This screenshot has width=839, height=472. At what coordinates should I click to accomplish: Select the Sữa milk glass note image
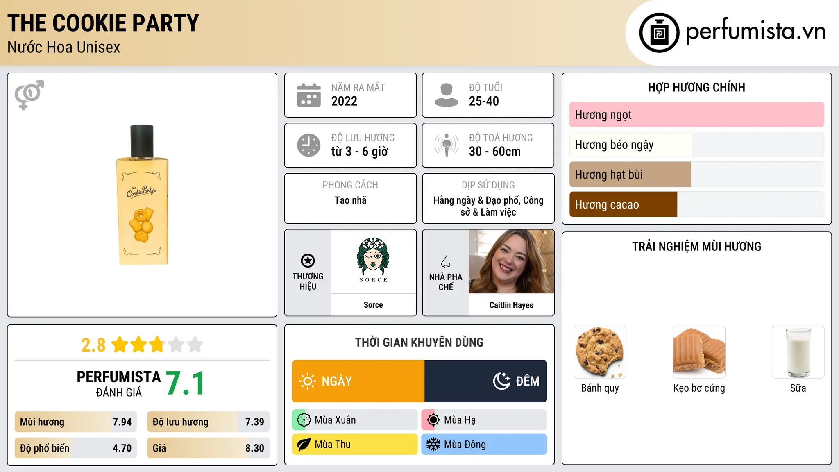point(798,352)
